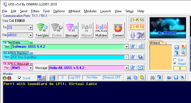Open the Launch menu

[106, 11]
